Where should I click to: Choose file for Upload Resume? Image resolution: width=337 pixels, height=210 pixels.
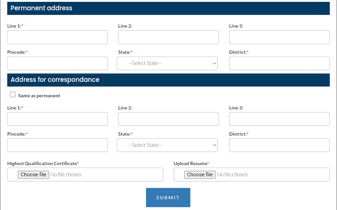(x=200, y=174)
